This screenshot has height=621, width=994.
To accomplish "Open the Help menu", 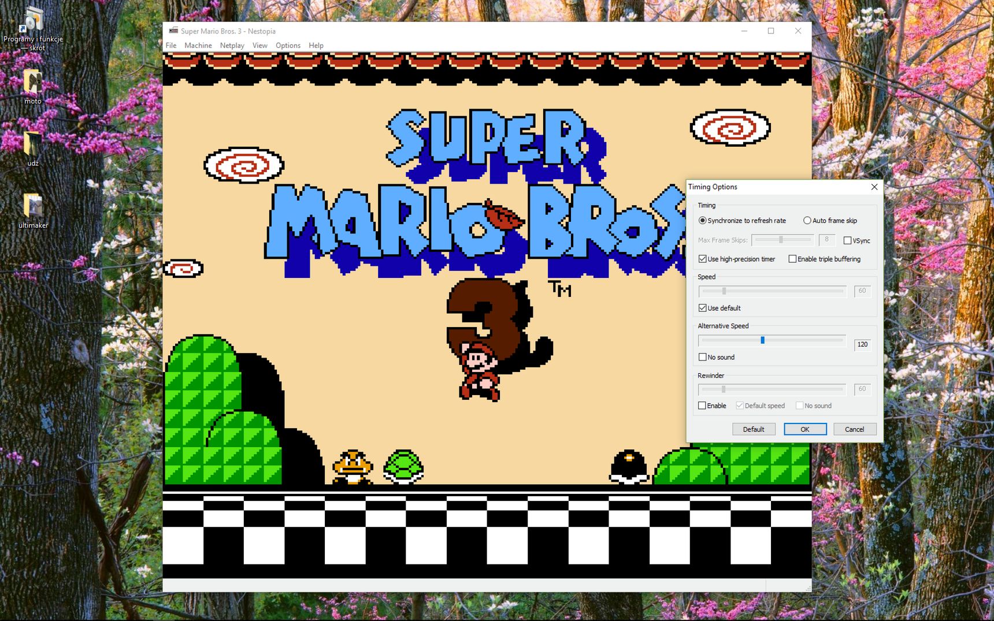I will coord(316,45).
